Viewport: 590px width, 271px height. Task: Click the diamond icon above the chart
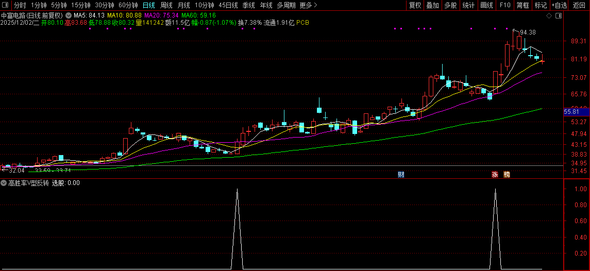coord(549,16)
